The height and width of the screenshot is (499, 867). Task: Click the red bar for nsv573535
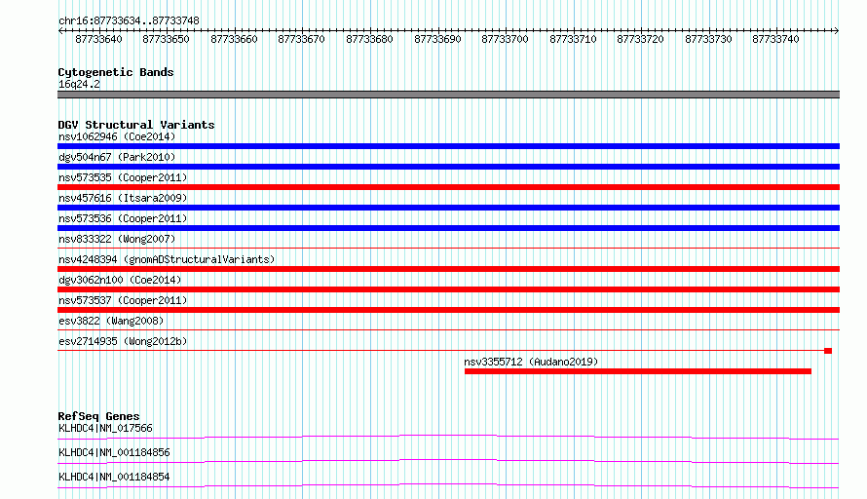click(x=448, y=187)
